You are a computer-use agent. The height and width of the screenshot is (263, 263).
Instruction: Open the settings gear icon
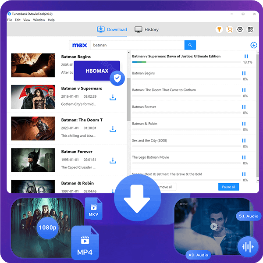point(240,29)
